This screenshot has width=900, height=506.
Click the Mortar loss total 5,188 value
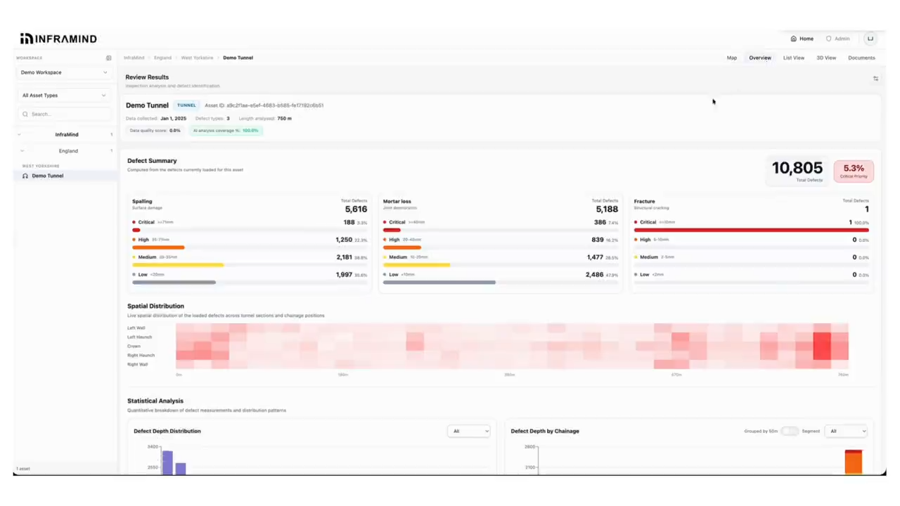point(607,209)
